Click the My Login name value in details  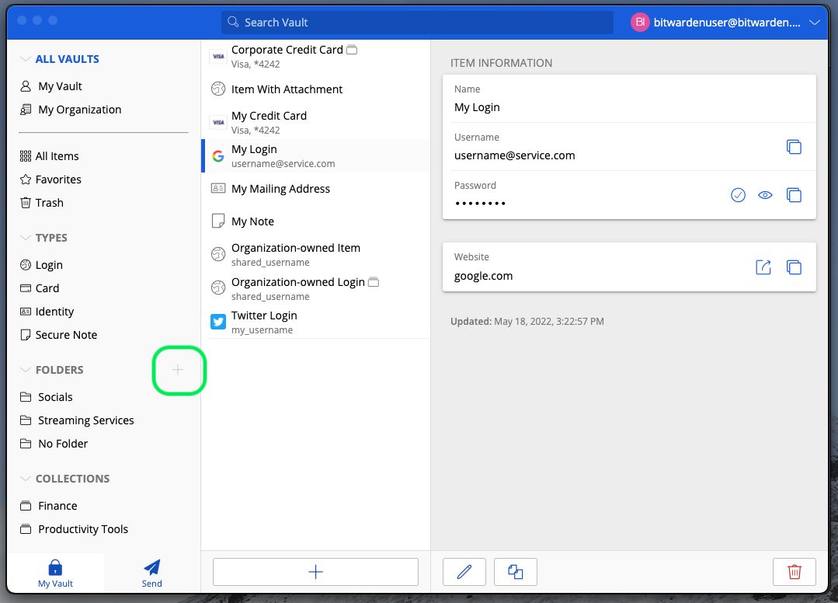(477, 107)
